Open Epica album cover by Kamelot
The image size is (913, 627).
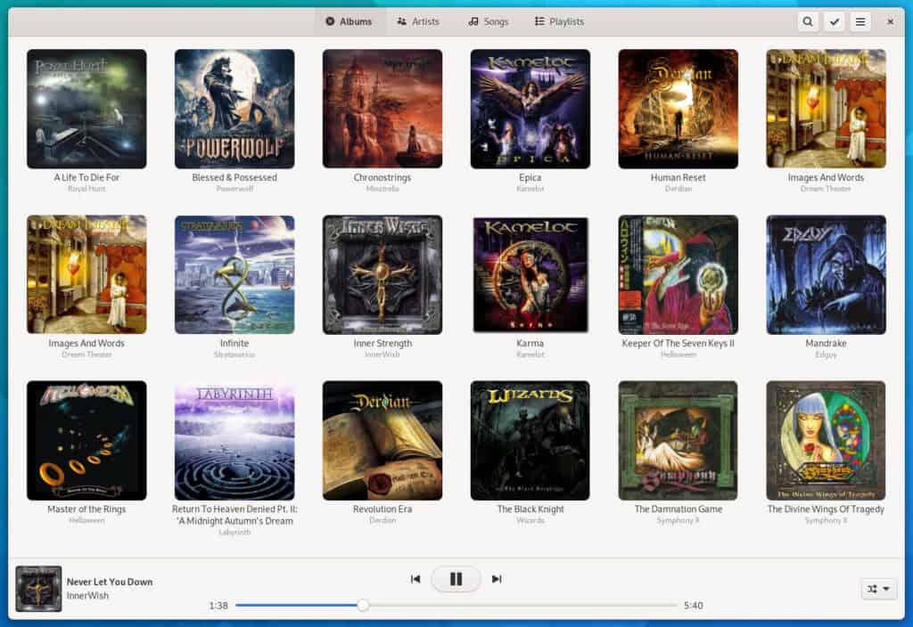pos(531,109)
